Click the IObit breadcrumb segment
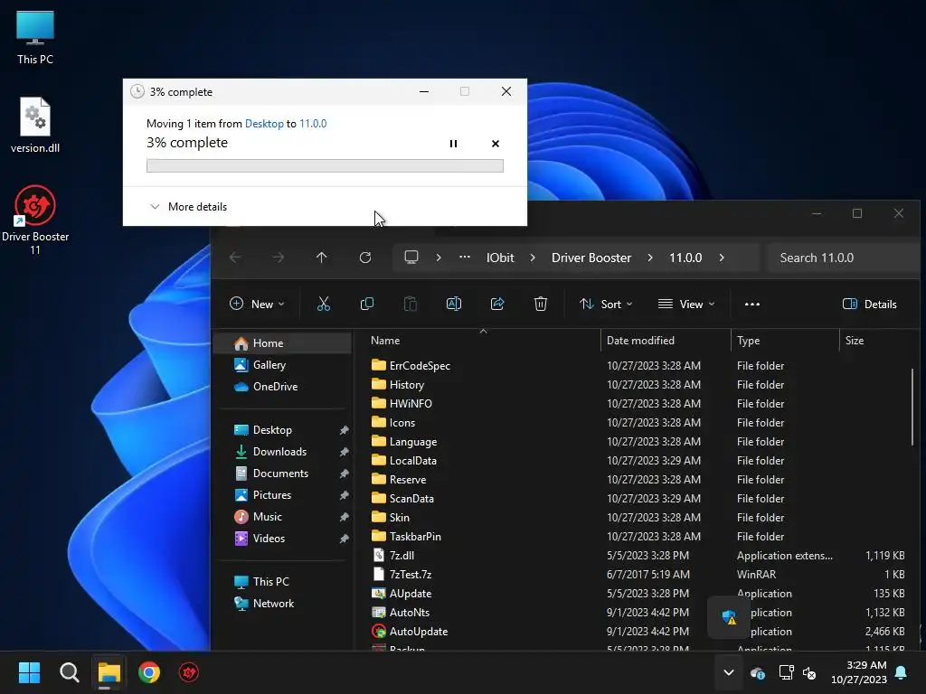 pyautogui.click(x=500, y=258)
